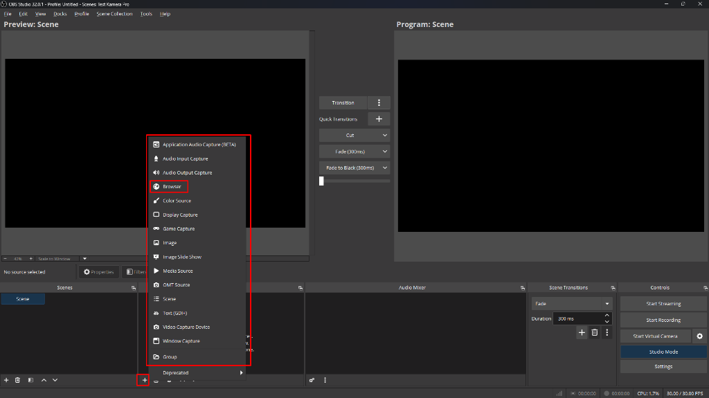Open the three-dots menu beside Transition button
This screenshot has width=709, height=398.
click(379, 102)
